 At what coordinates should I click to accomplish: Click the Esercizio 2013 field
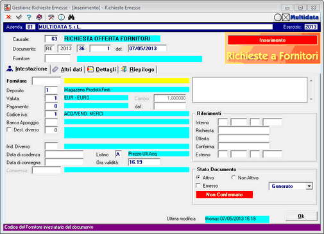(311, 27)
